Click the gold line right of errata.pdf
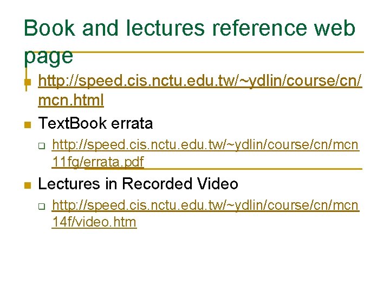 point(255,169)
